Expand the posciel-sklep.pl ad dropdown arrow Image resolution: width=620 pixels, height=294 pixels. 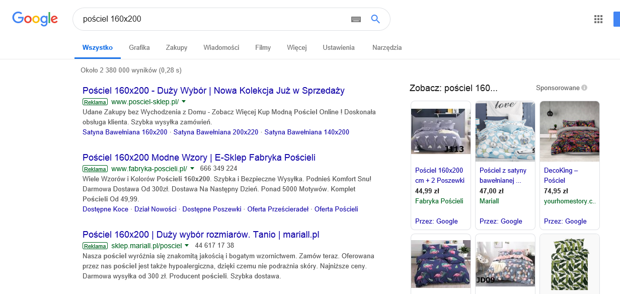(184, 102)
